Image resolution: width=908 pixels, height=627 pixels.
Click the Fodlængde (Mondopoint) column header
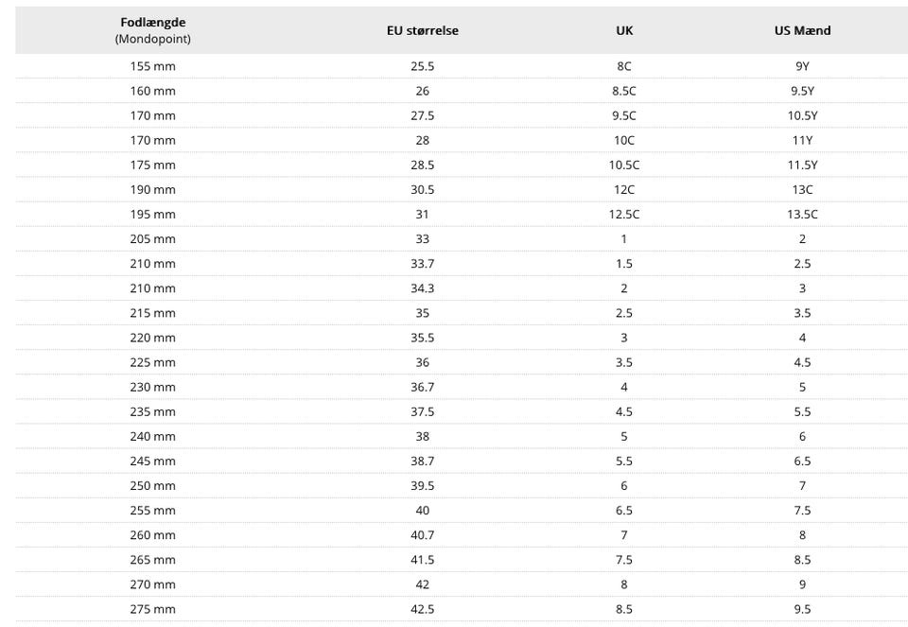152,30
